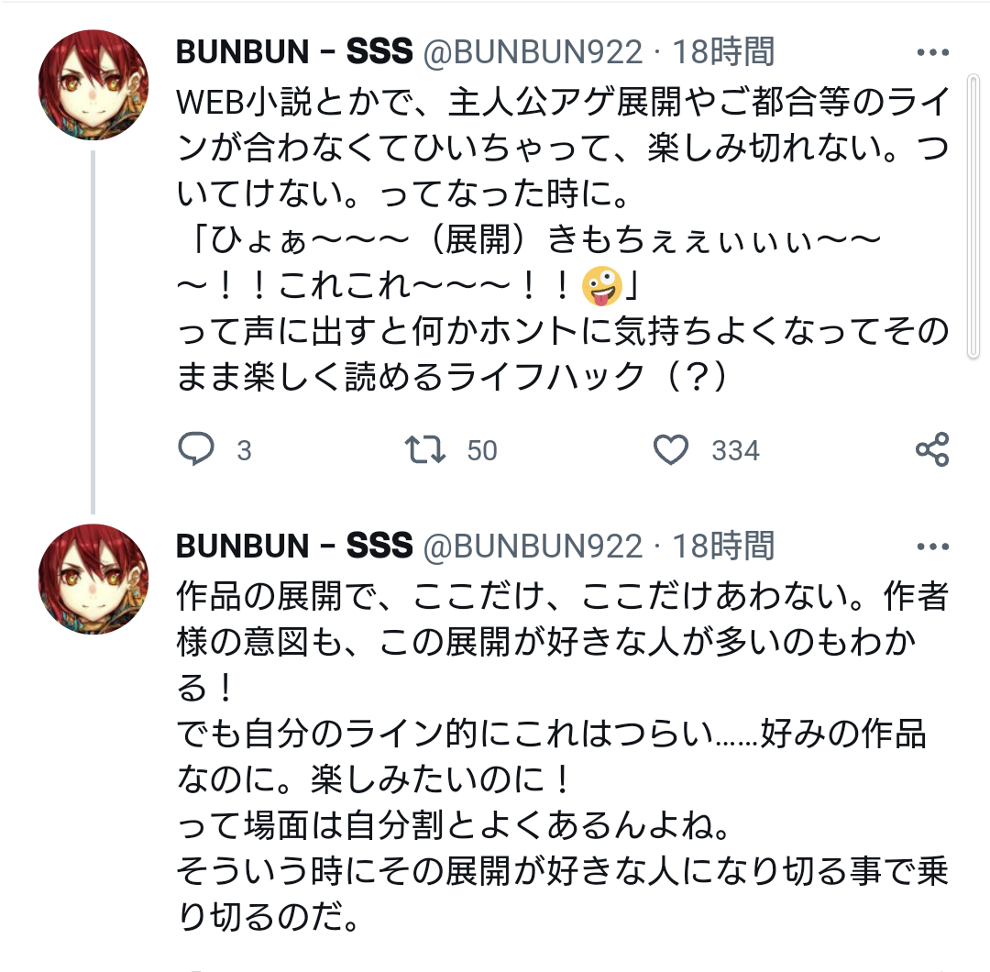Viewport: 990px width, 972px height.
Task: Open more options on the first tweet
Action: (x=933, y=52)
